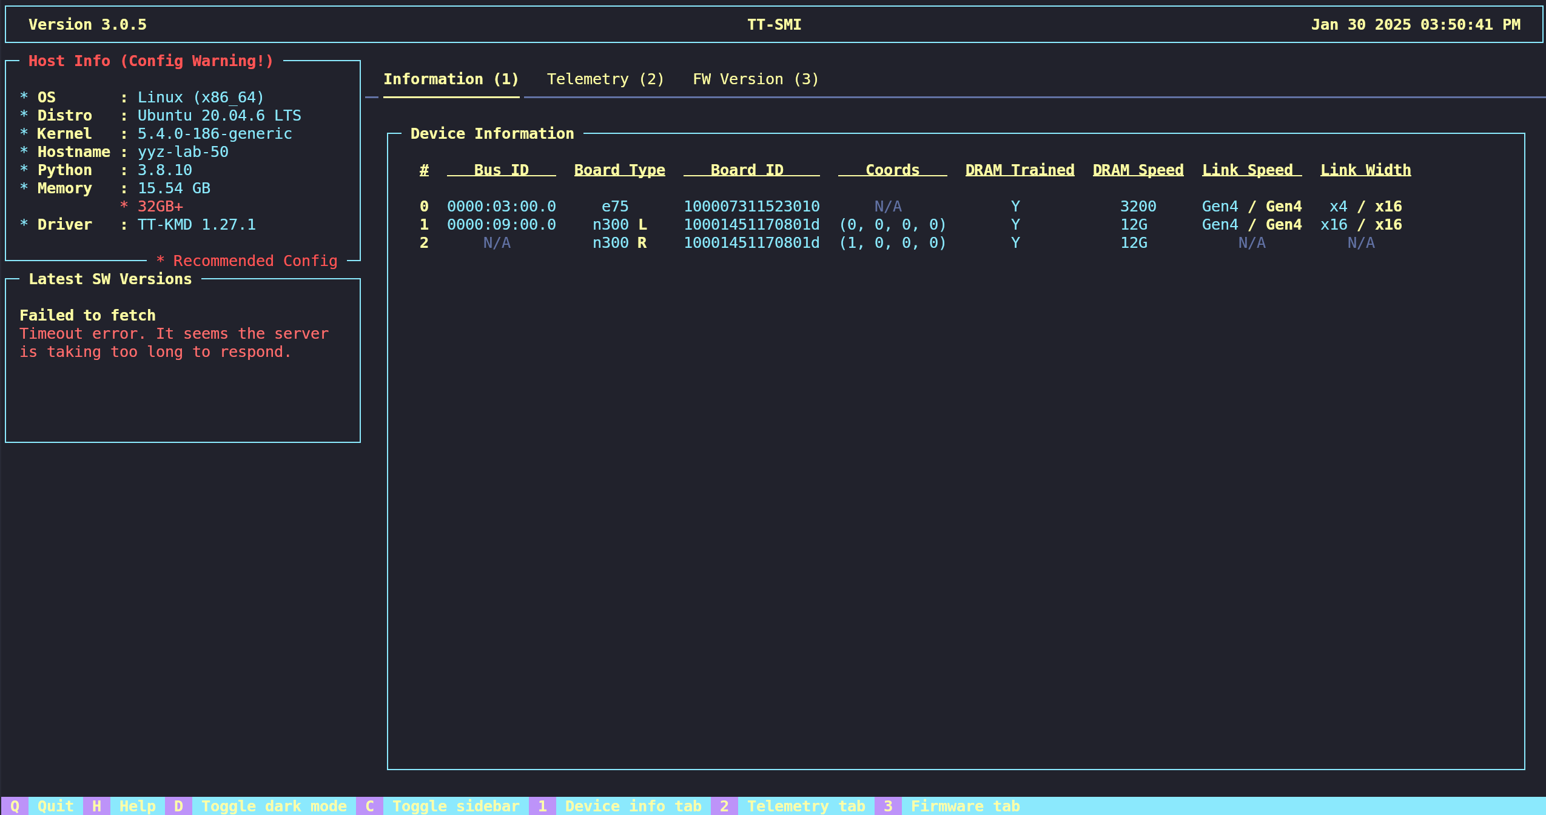
Task: Click the Bus ID column header
Action: (x=502, y=170)
